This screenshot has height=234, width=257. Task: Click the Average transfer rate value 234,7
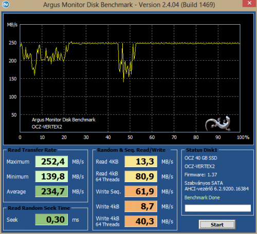(x=51, y=191)
